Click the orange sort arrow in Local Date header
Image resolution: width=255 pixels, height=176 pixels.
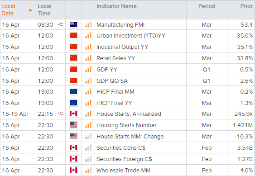coord(30,10)
